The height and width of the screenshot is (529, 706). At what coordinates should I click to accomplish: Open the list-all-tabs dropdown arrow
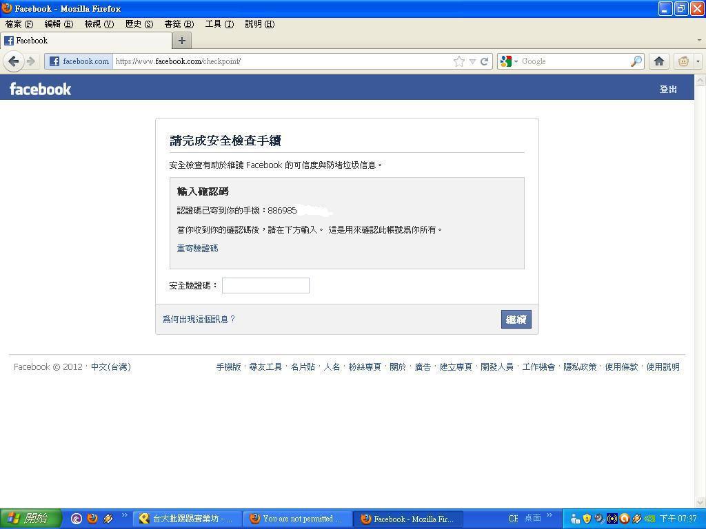click(x=699, y=41)
